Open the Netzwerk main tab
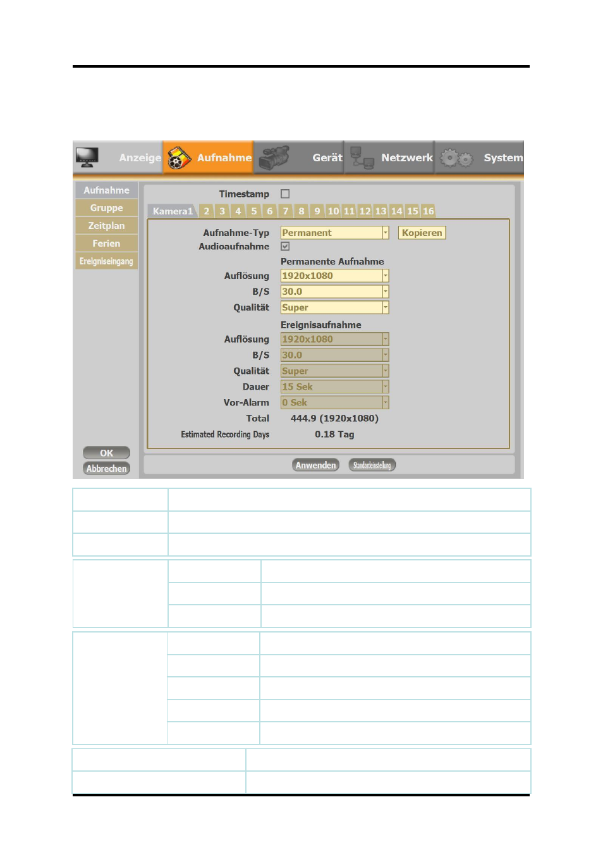Screen dimensions: 603x852 point(389,157)
